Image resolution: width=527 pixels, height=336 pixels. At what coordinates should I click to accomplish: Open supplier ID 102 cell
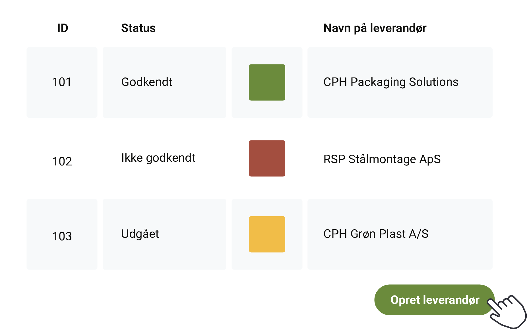[62, 161]
